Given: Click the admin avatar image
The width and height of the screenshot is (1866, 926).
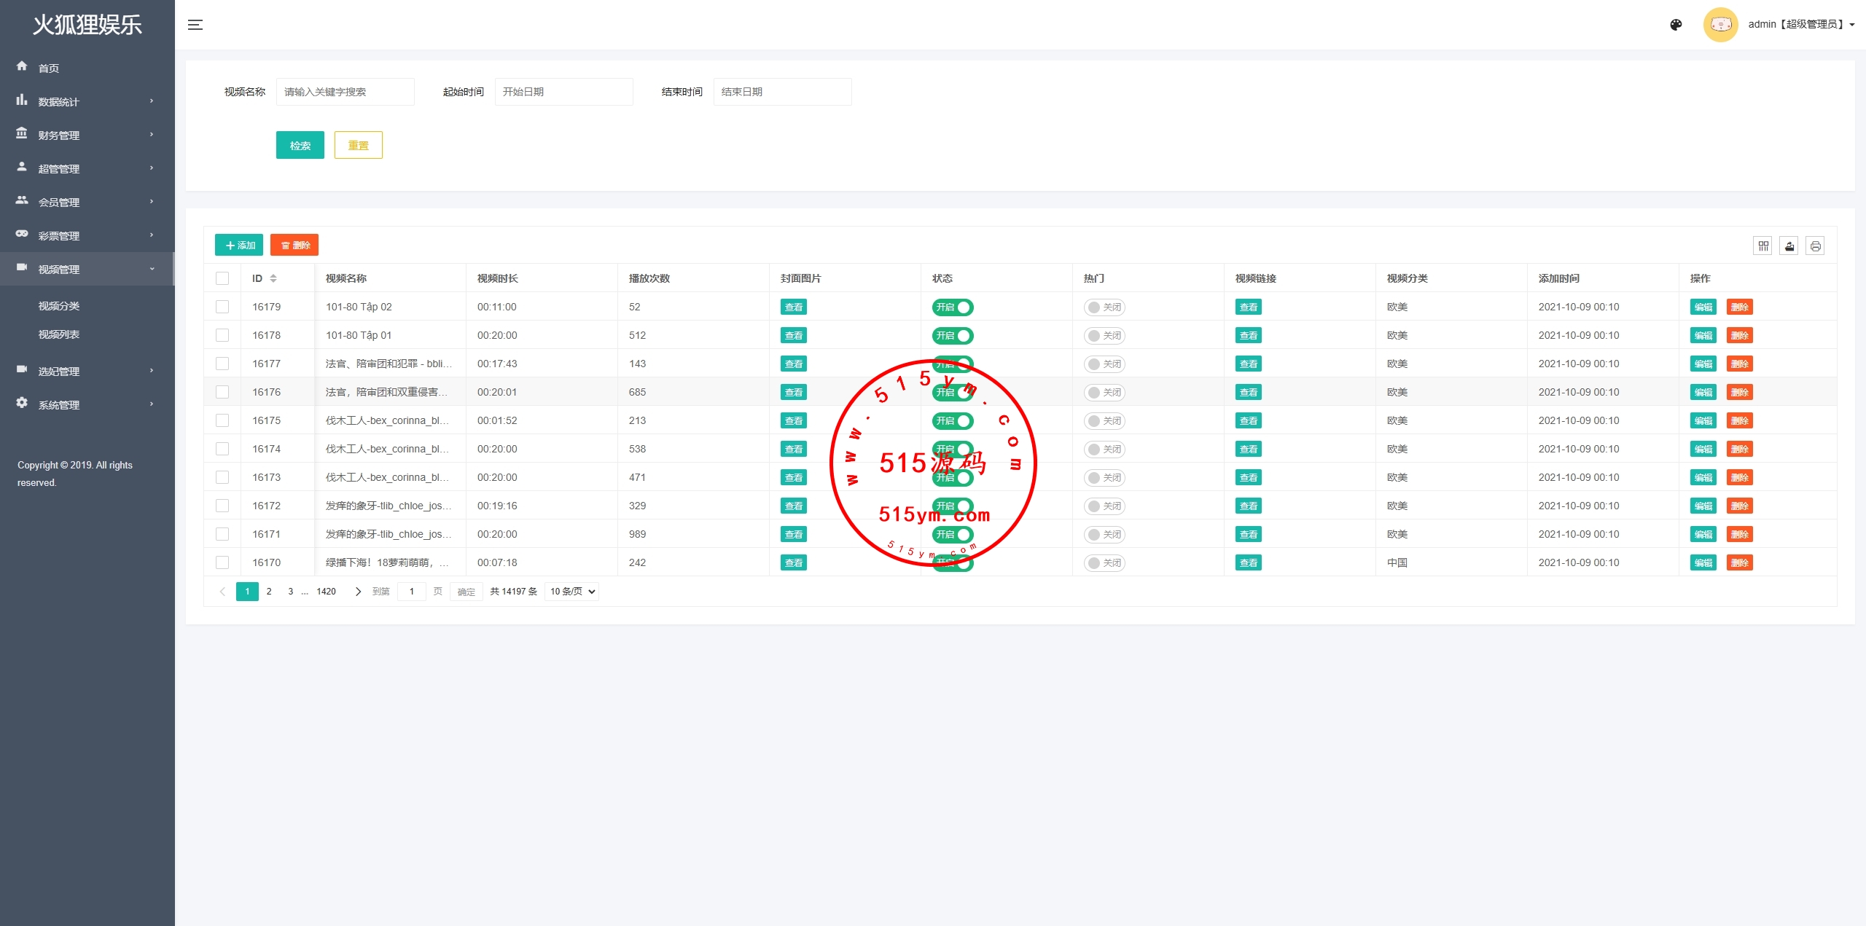Looking at the screenshot, I should pos(1720,25).
